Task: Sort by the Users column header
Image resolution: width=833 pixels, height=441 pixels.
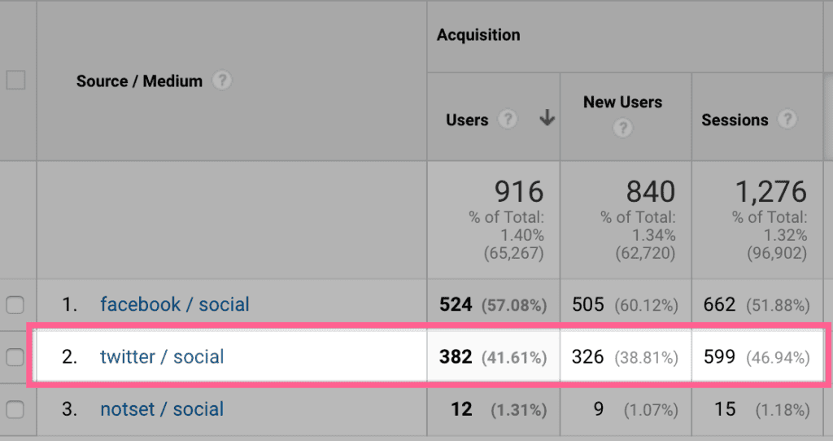Action: coord(467,120)
